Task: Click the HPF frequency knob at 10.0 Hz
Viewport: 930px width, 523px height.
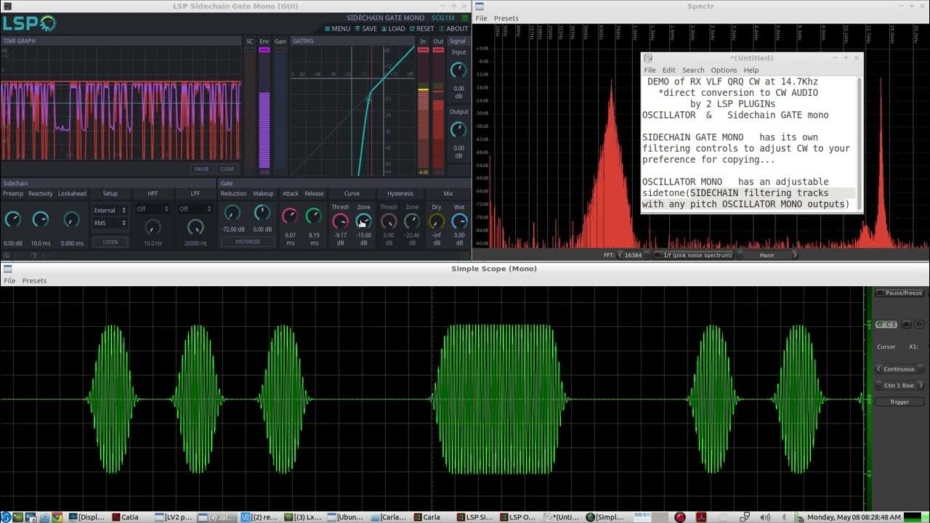Action: click(x=153, y=227)
